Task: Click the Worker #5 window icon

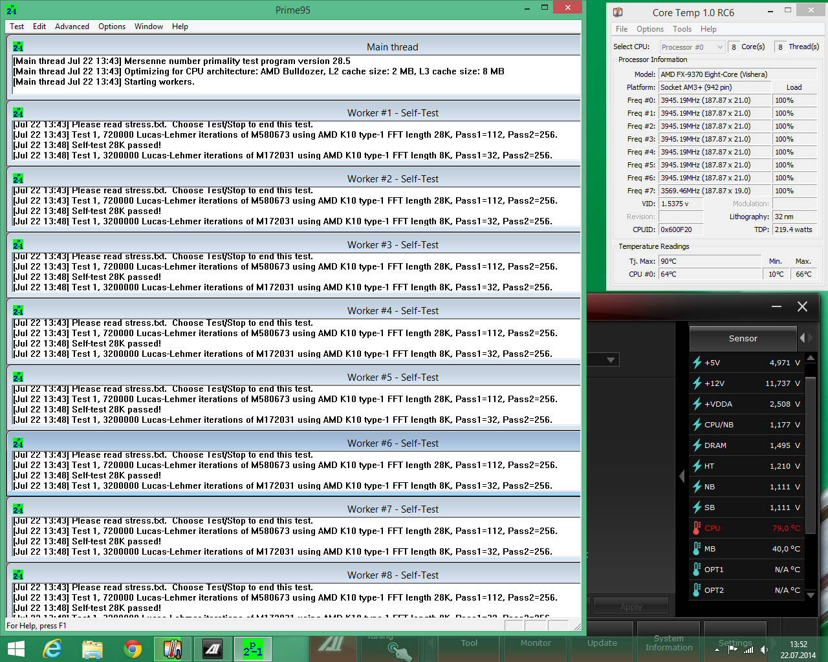Action: pyautogui.click(x=18, y=377)
